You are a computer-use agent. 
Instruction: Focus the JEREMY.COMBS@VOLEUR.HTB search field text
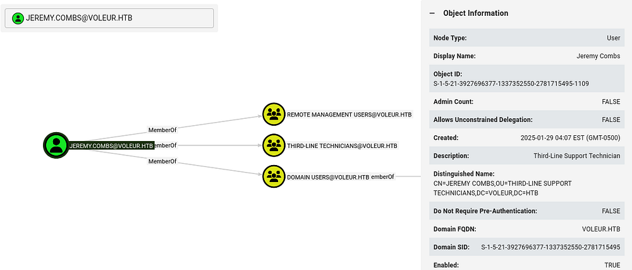[79, 18]
